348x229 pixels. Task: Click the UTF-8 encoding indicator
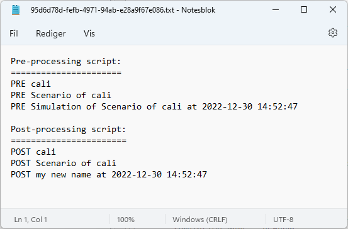(x=283, y=220)
